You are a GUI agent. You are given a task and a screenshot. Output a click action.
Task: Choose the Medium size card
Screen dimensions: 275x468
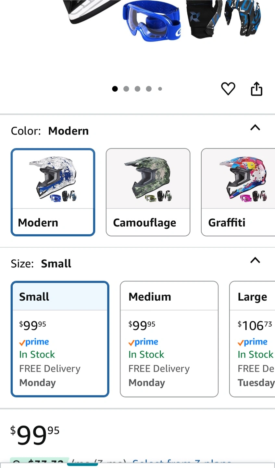coord(169,339)
